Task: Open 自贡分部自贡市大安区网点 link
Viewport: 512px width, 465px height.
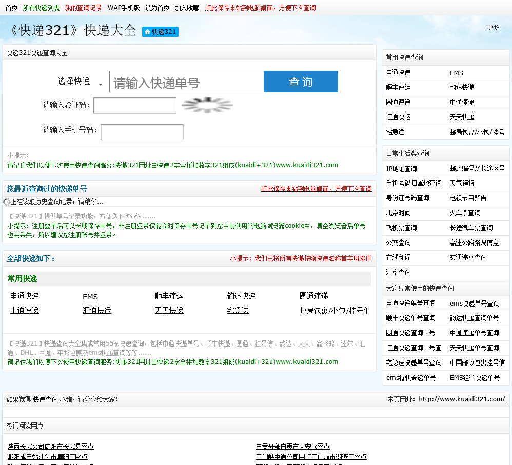Action: pyautogui.click(x=292, y=447)
